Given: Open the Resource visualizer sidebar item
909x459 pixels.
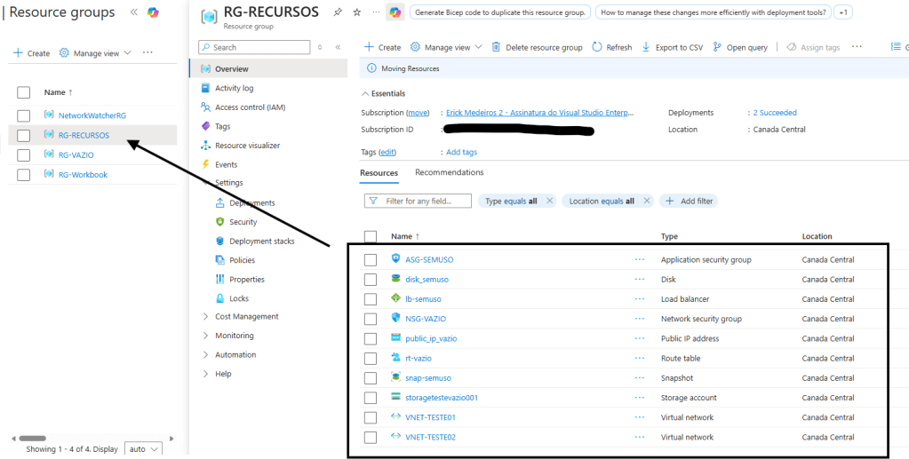Looking at the screenshot, I should click(x=247, y=146).
